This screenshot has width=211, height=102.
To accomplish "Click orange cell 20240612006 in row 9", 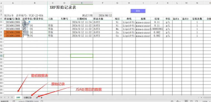I will [x=13, y=36].
